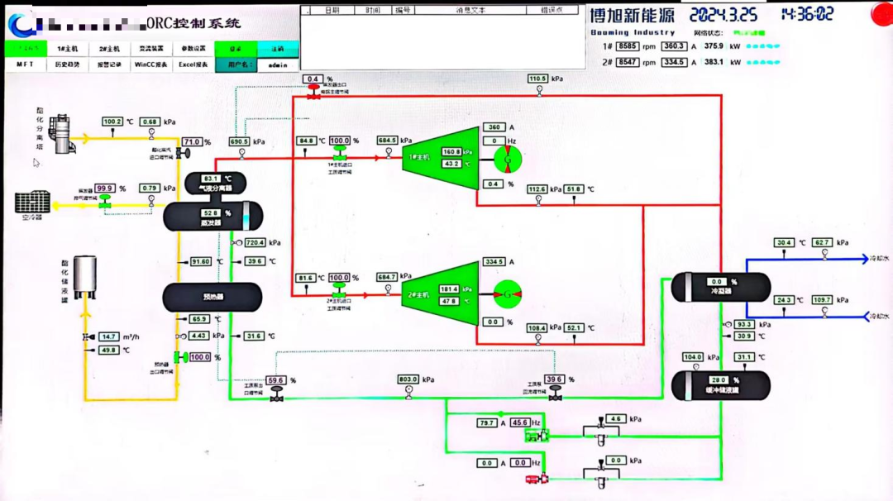Open the 历史趋势 history trend page
This screenshot has height=501, width=893.
(68, 64)
